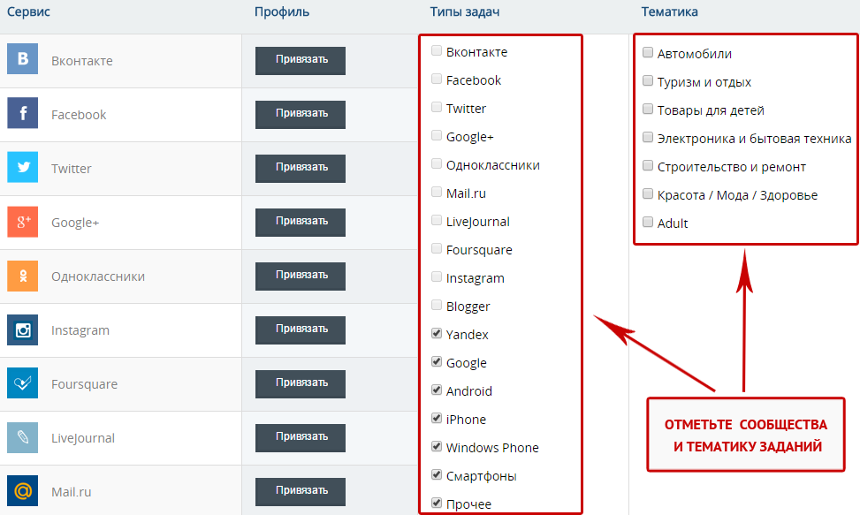Screen dimensions: 860x515
Task: Click Привязать in the Instagram row
Action: coord(301,329)
